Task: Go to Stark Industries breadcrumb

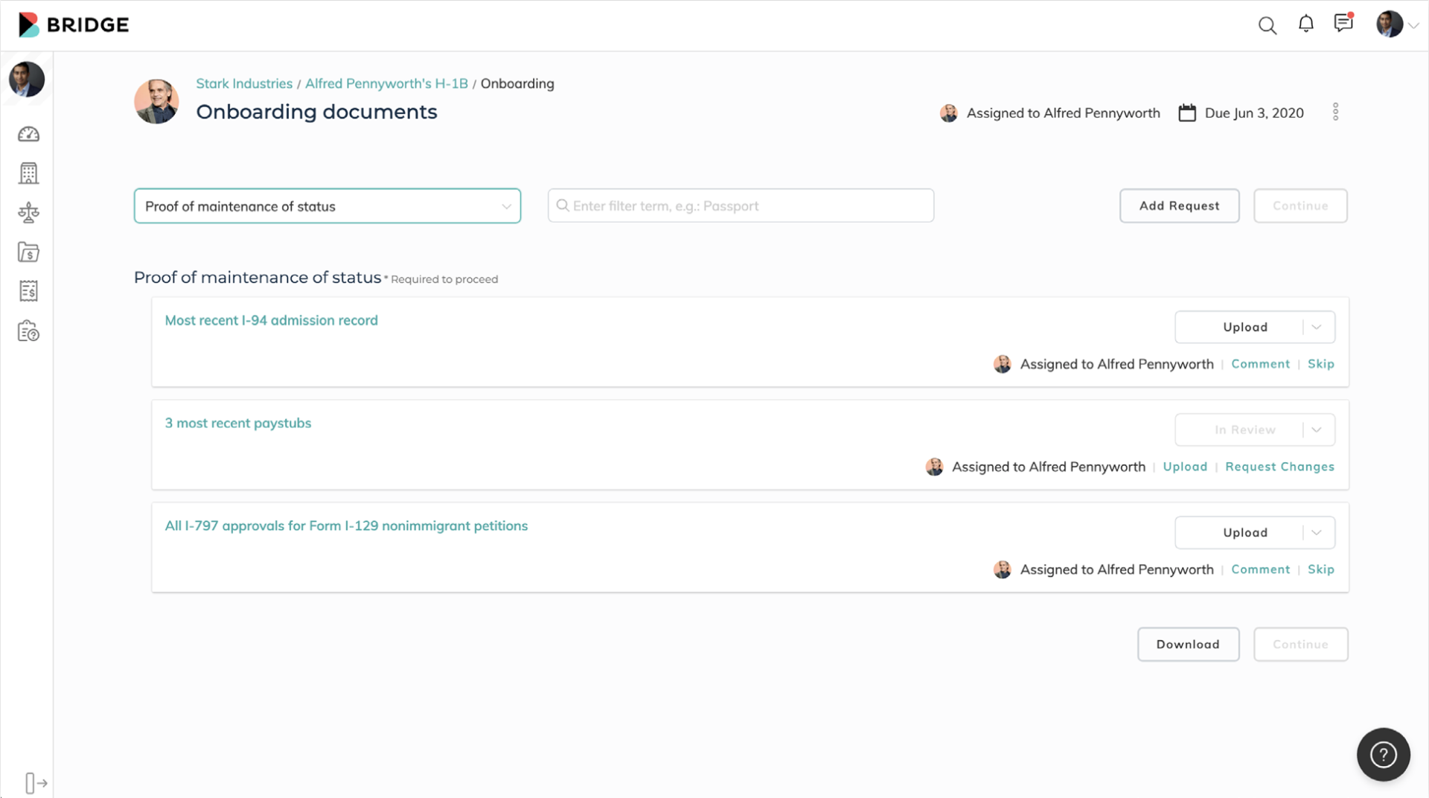Action: [x=244, y=83]
